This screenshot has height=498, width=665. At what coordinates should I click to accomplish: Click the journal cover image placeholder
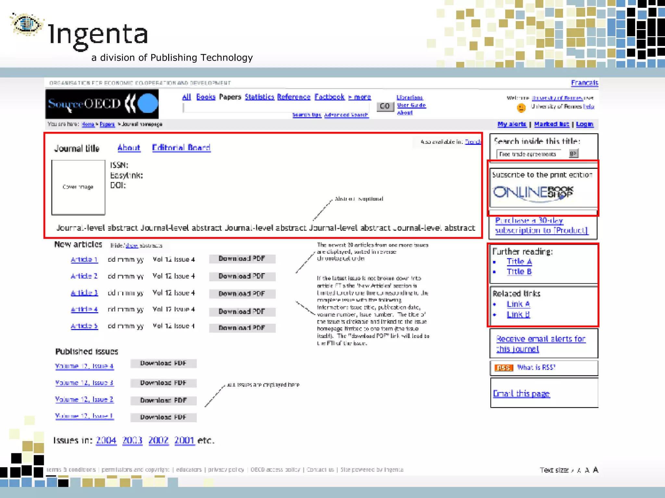point(78,187)
